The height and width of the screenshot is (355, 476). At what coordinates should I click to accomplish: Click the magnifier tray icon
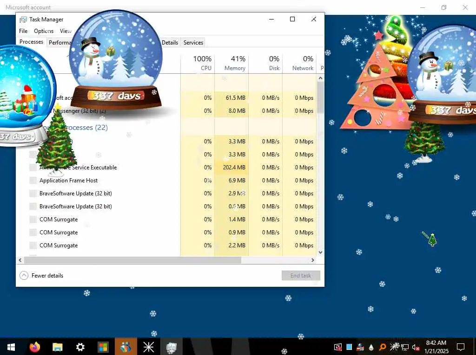pos(383,347)
